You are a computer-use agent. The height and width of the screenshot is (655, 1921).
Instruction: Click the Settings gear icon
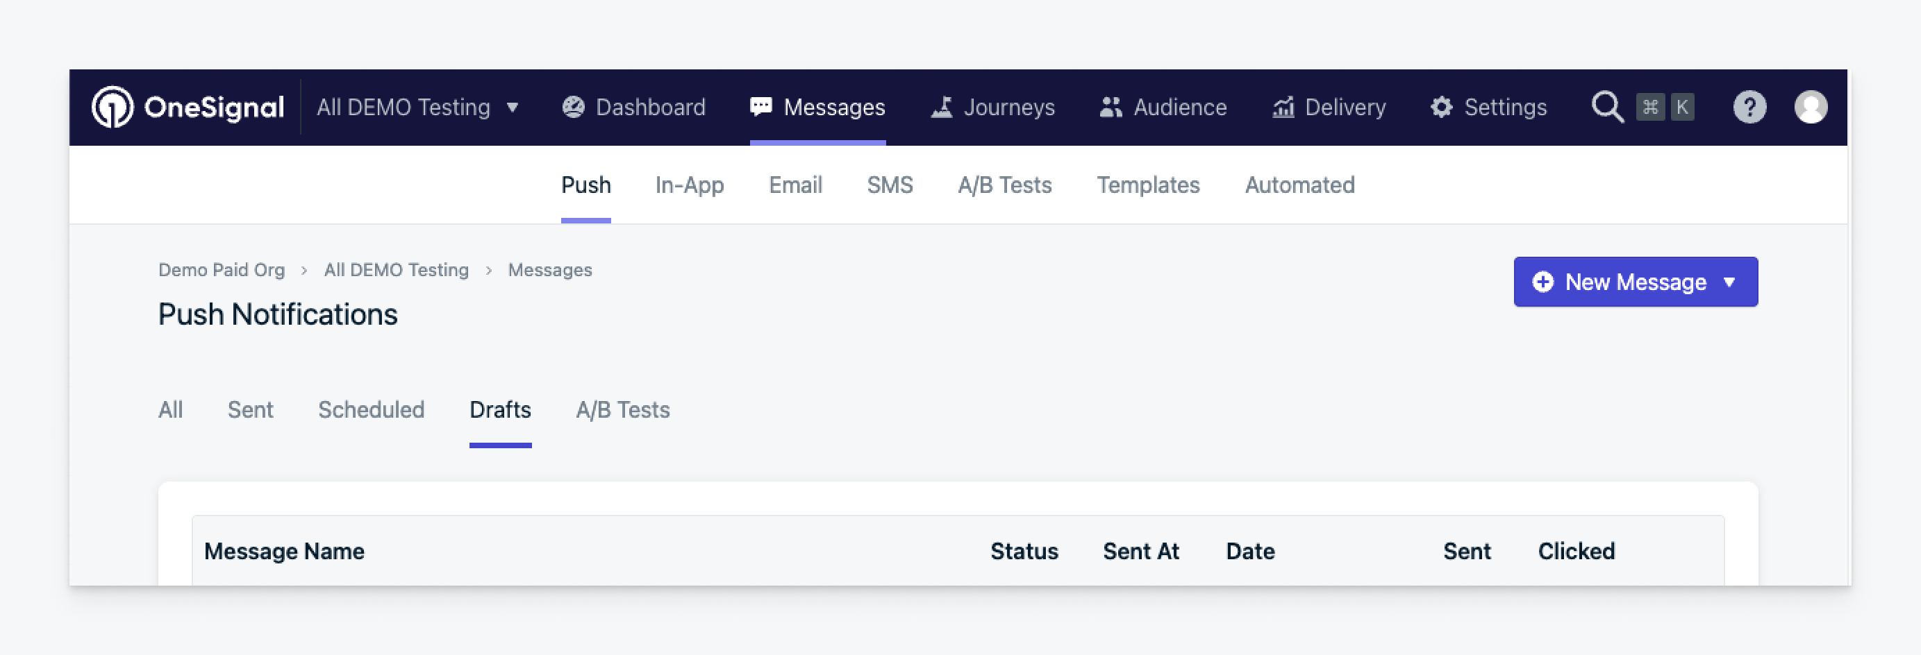click(x=1440, y=108)
